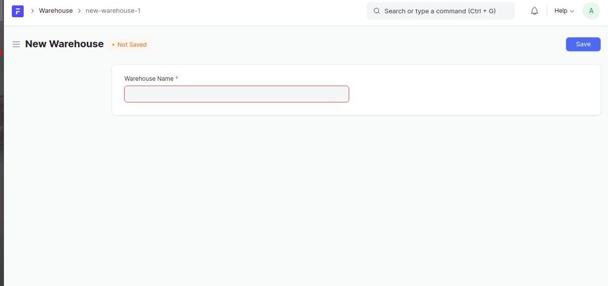
Task: Click the New Warehouse page title
Action: click(65, 44)
